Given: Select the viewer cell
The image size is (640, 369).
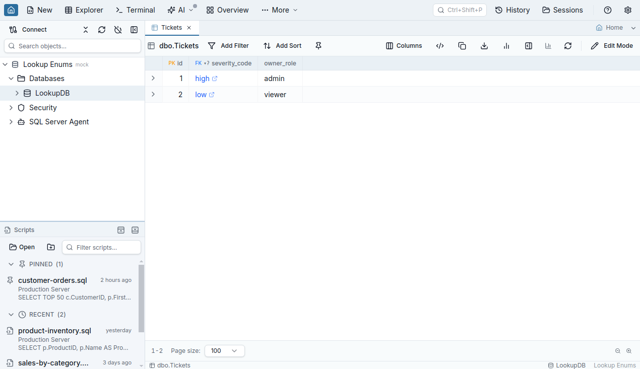Looking at the screenshot, I should [280, 95].
